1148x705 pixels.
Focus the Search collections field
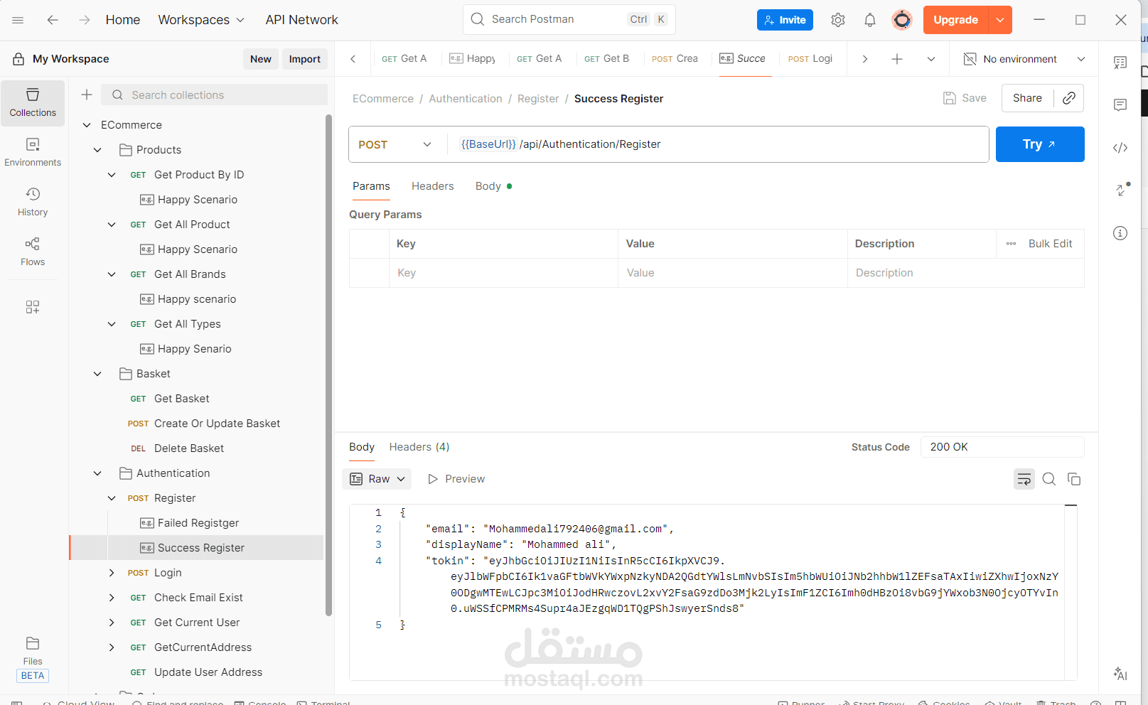215,95
